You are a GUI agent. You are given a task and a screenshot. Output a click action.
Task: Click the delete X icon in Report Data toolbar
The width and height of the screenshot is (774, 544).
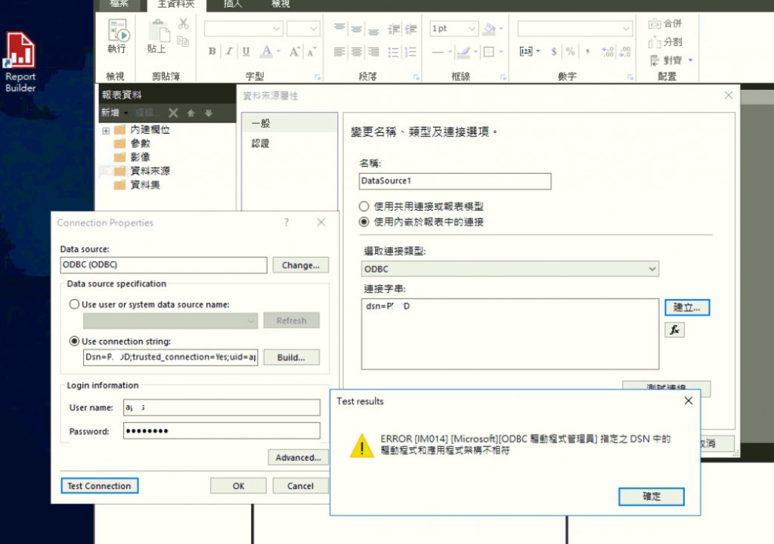click(173, 113)
